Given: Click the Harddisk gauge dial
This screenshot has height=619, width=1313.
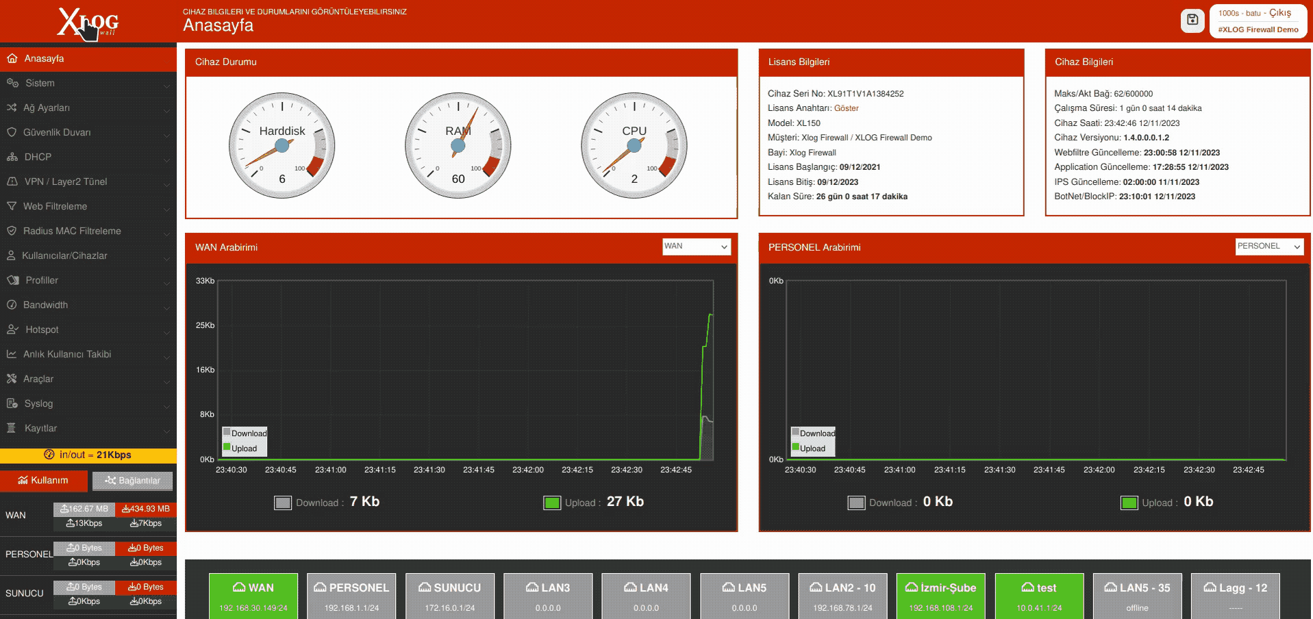Looking at the screenshot, I should (282, 145).
